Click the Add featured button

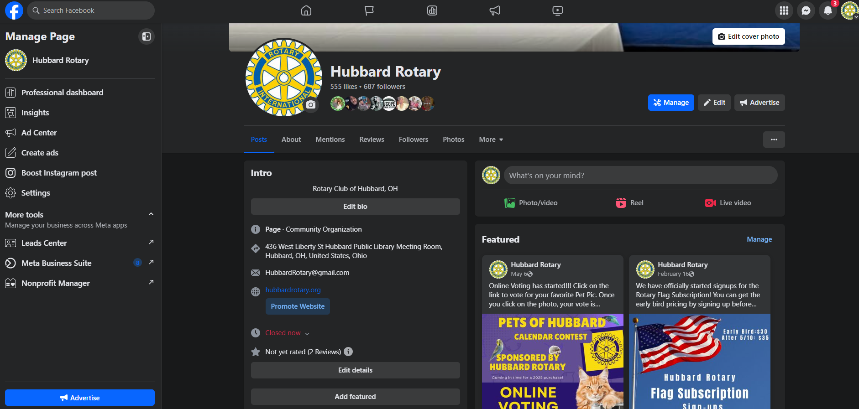[x=355, y=397]
